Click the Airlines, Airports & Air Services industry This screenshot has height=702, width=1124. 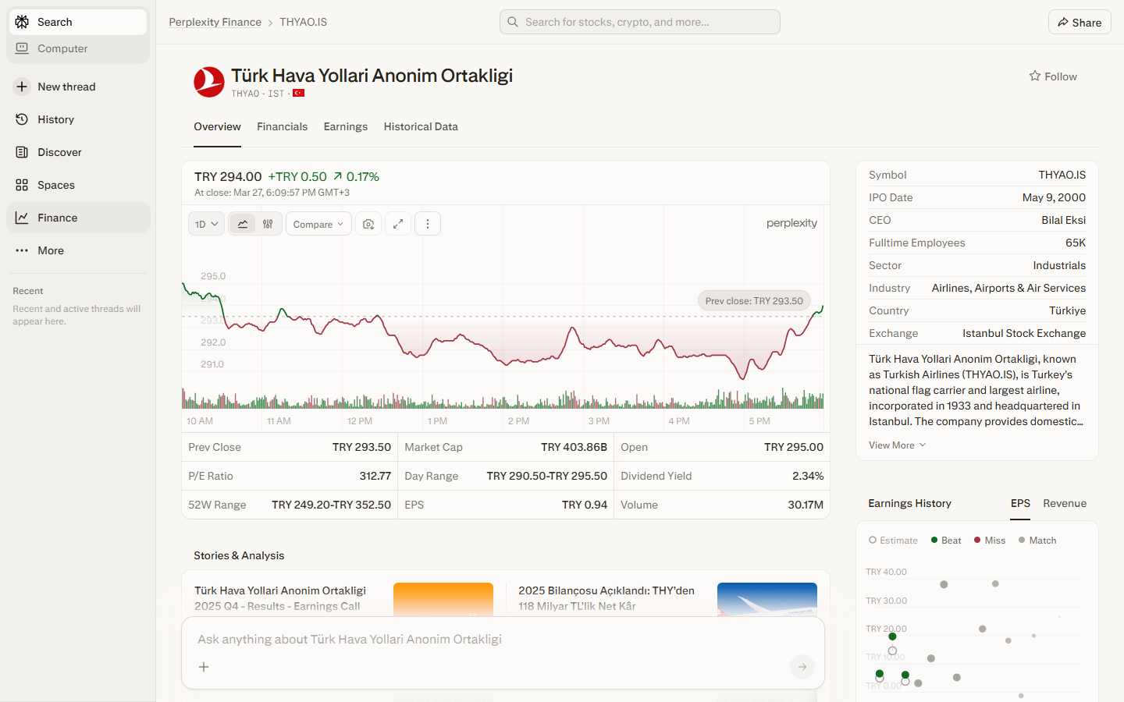tap(1008, 288)
